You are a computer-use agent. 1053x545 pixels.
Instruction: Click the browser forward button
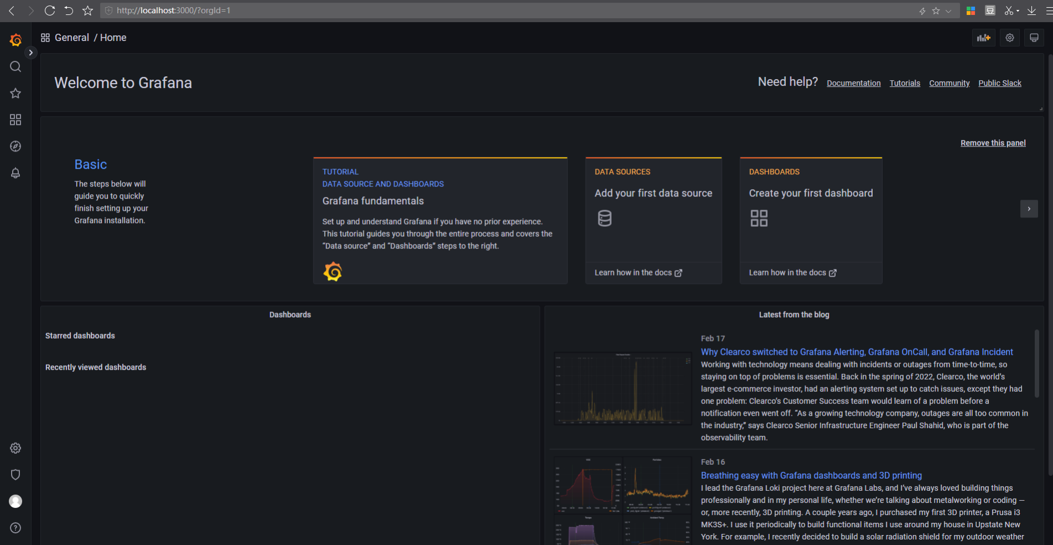tap(30, 11)
